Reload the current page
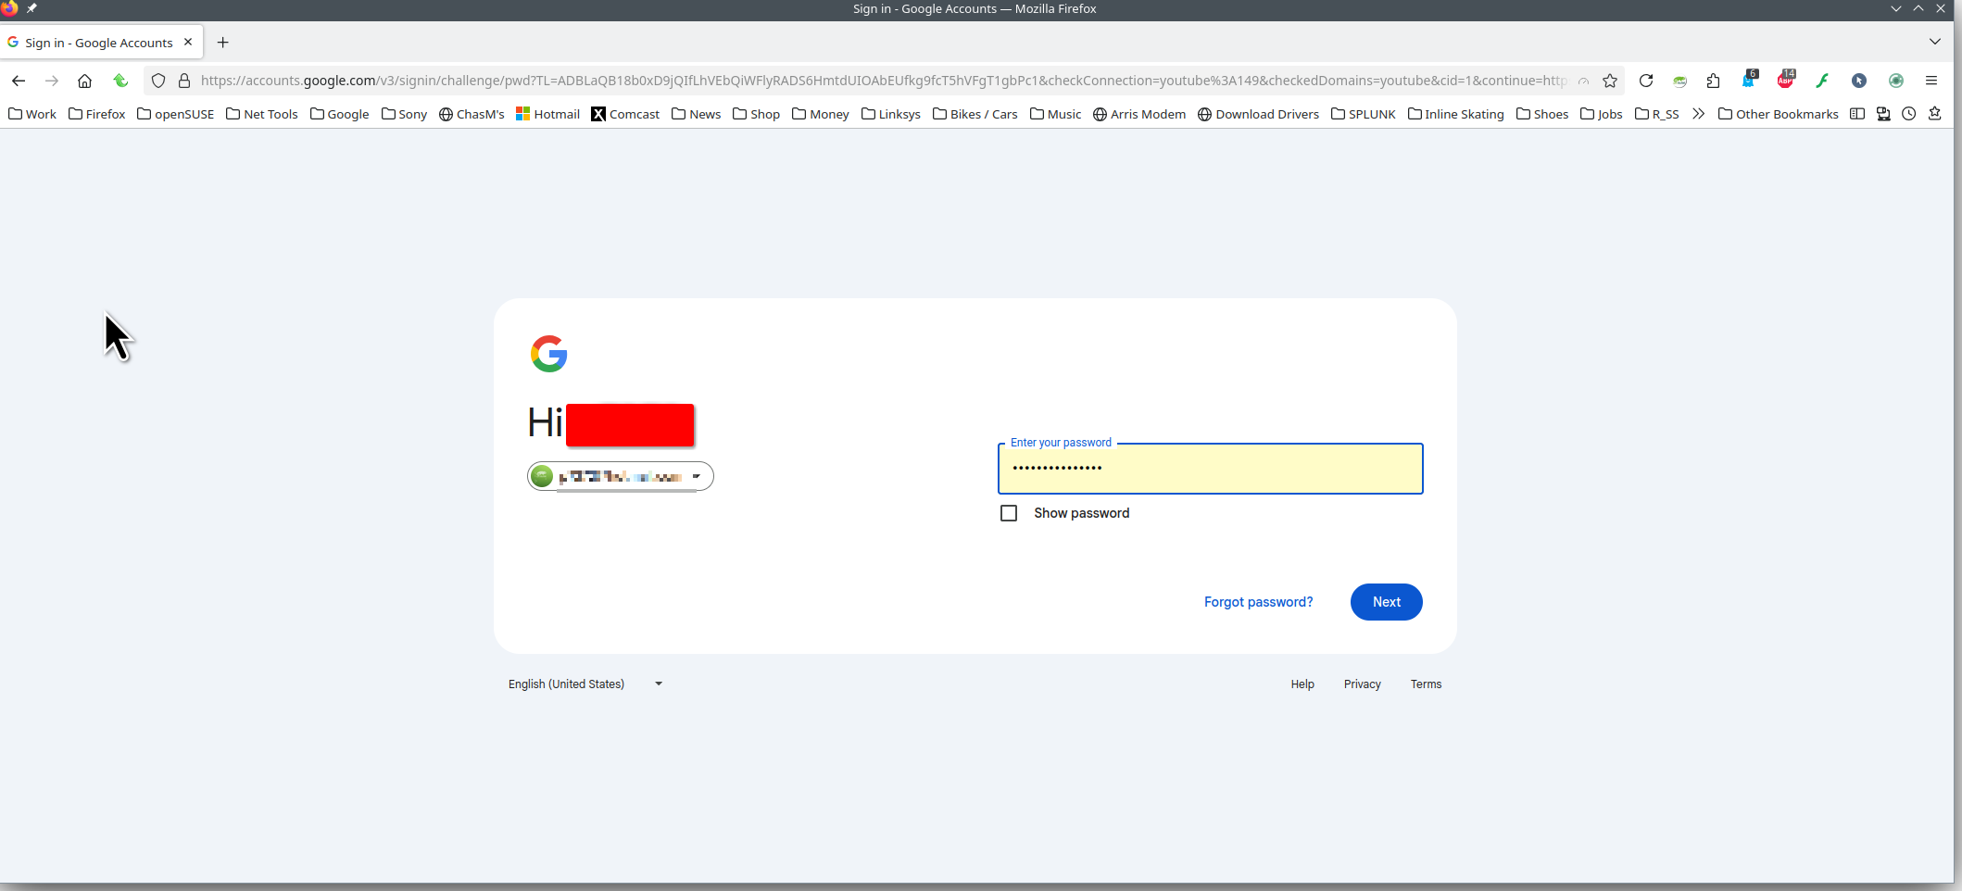The height and width of the screenshot is (891, 1962). tap(1646, 81)
